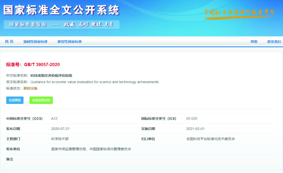Image resolution: width=283 pixels, height=173 pixels.
Task: Click the ICS classification value 03.020
Action: tap(192, 119)
